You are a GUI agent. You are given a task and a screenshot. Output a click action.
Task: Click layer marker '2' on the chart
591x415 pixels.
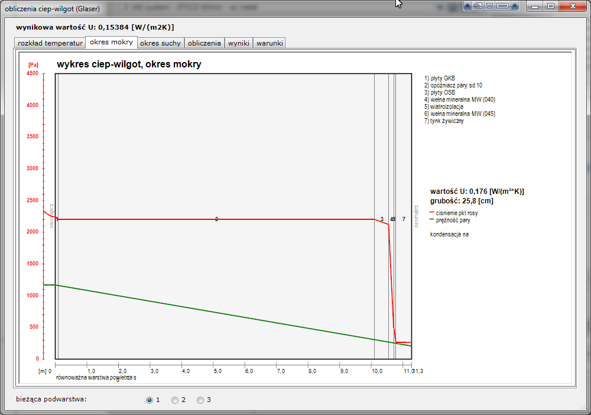point(216,219)
